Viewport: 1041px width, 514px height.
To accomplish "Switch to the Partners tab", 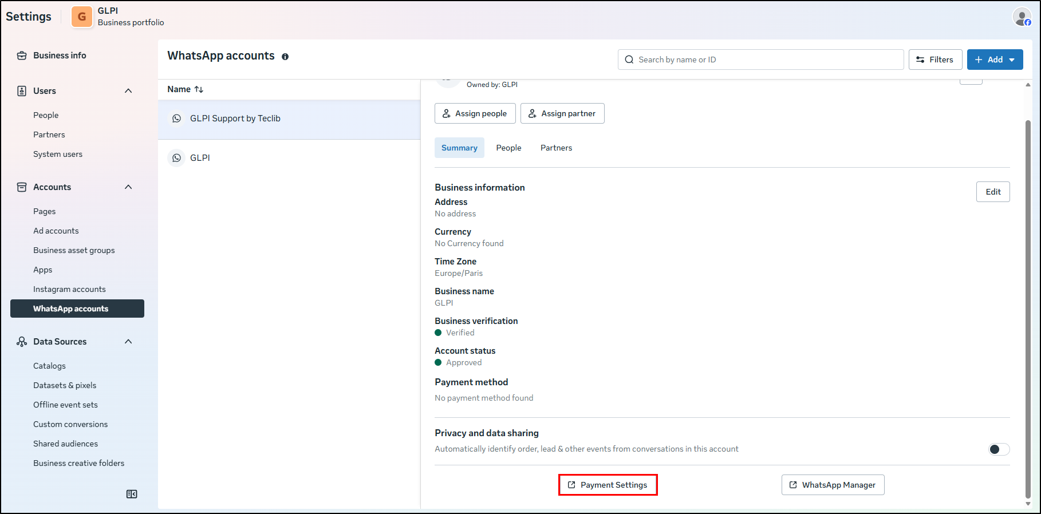I will click(556, 148).
